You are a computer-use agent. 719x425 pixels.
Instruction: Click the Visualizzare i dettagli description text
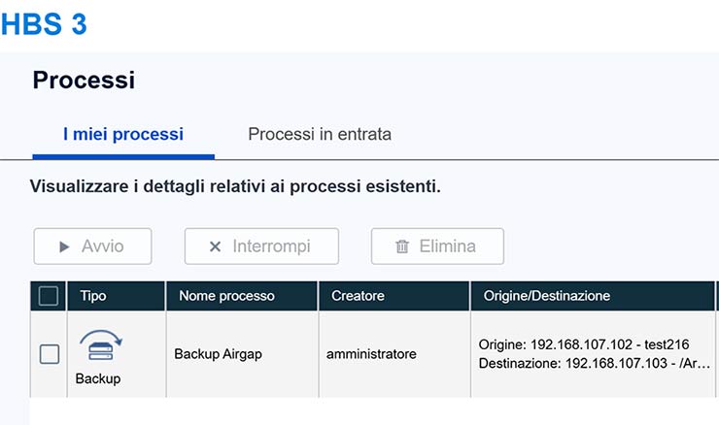click(235, 185)
